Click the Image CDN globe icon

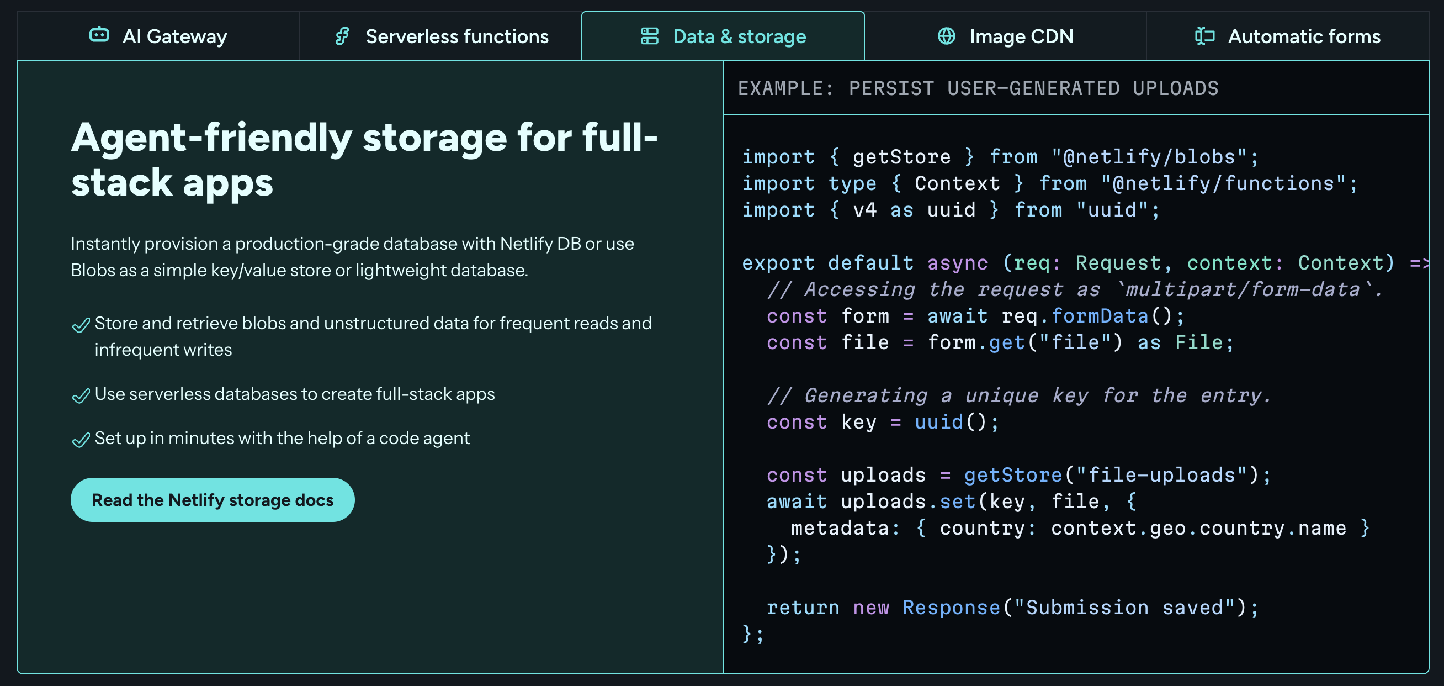point(946,36)
